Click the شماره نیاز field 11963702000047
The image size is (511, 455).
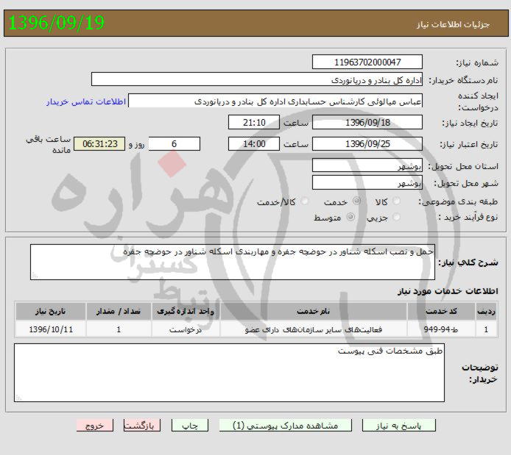367,62
